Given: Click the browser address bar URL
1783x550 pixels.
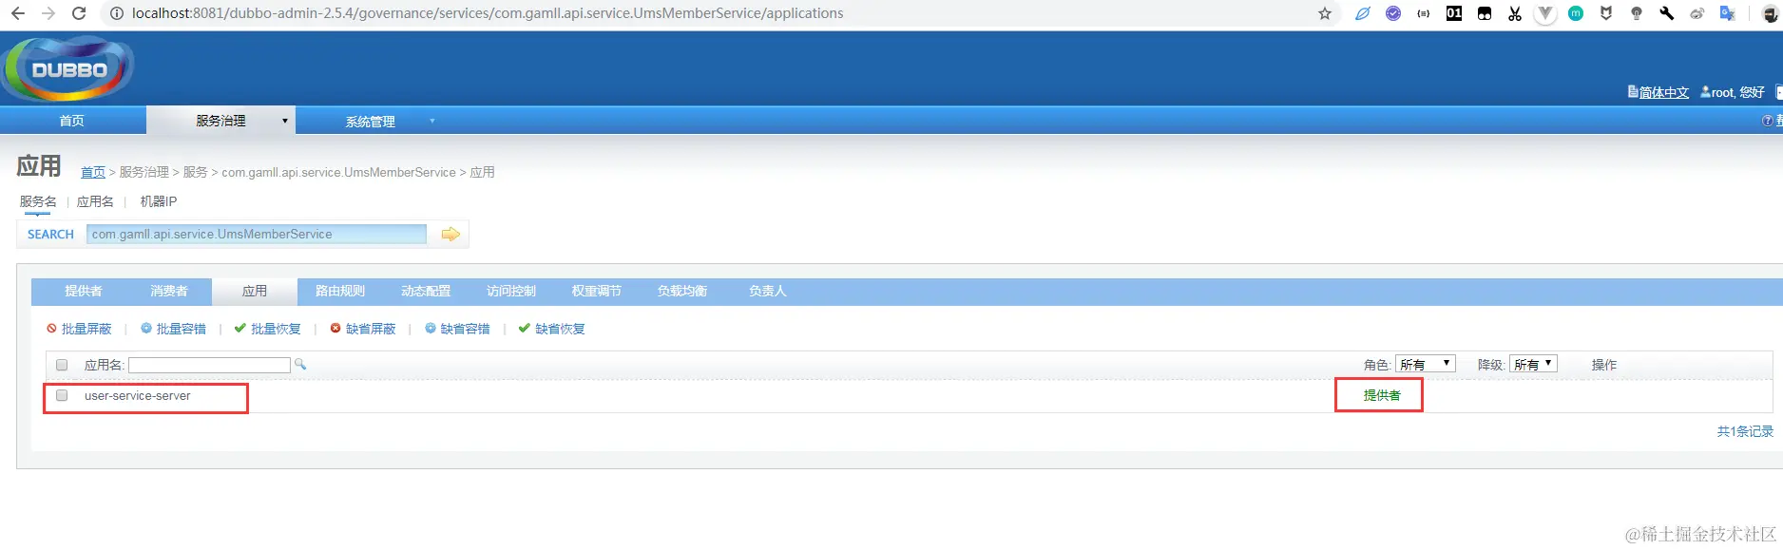Looking at the screenshot, I should point(488,13).
